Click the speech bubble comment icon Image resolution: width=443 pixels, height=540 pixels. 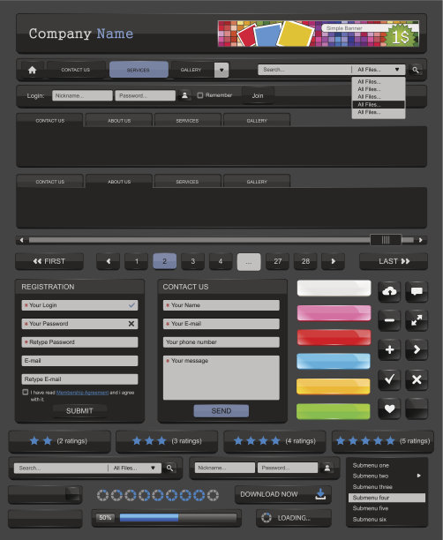pyautogui.click(x=417, y=292)
